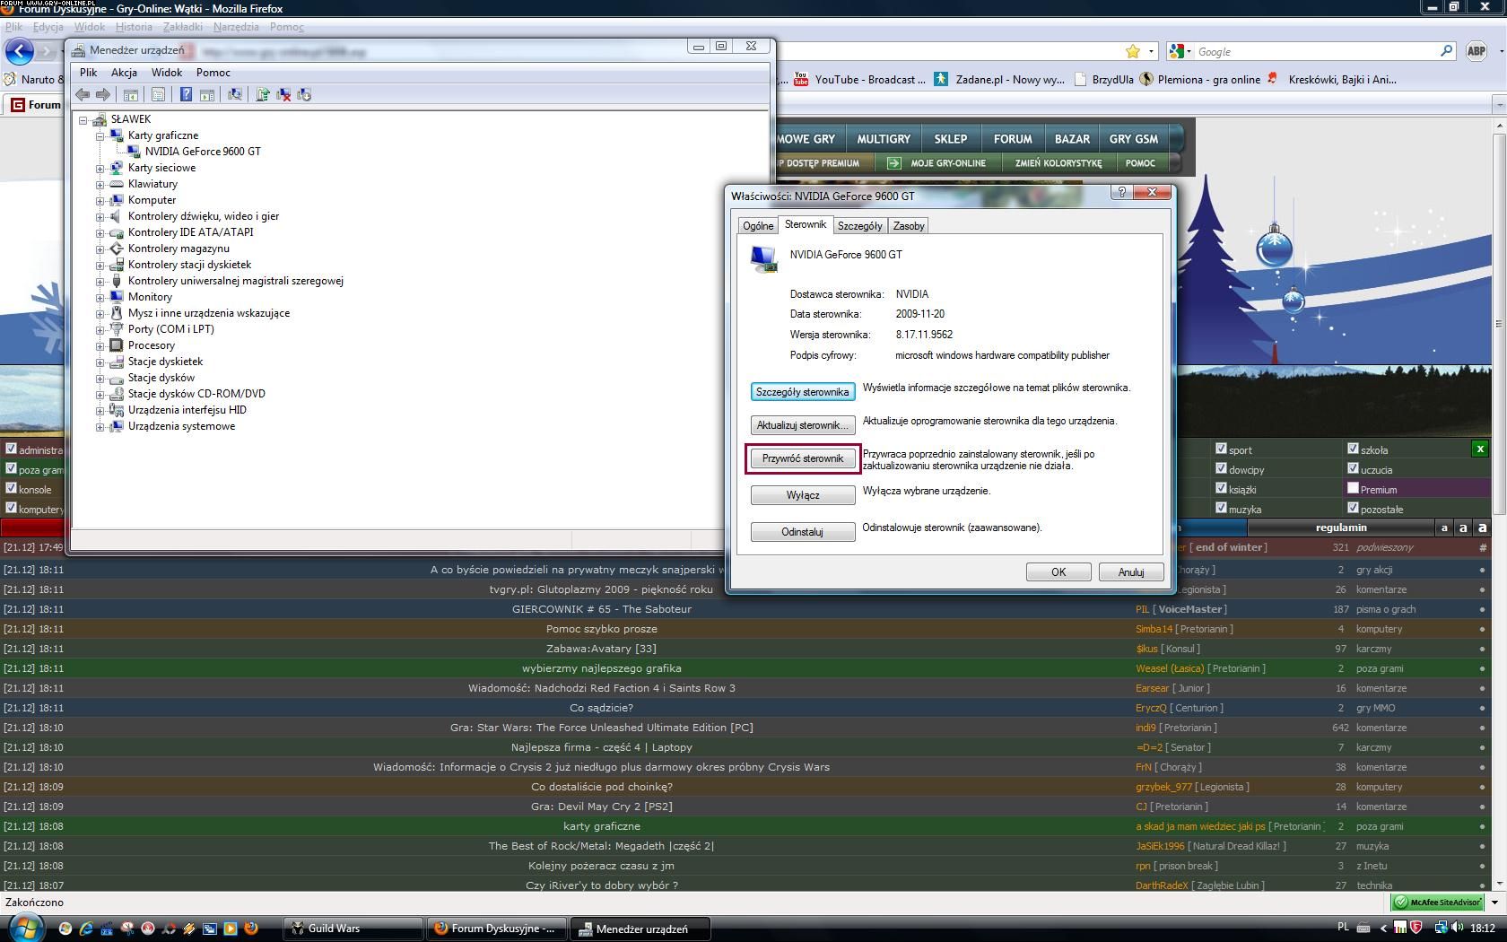Toggle the muzyka category checkbox
Screen dimensions: 1507x942
pyautogui.click(x=1221, y=508)
